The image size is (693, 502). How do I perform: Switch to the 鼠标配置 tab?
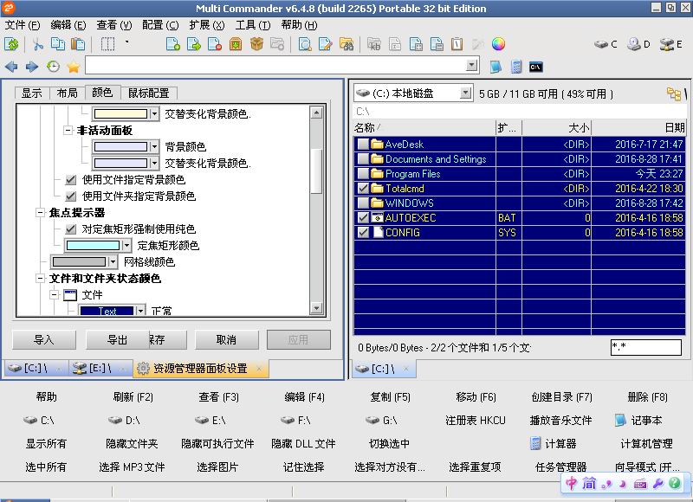[149, 93]
